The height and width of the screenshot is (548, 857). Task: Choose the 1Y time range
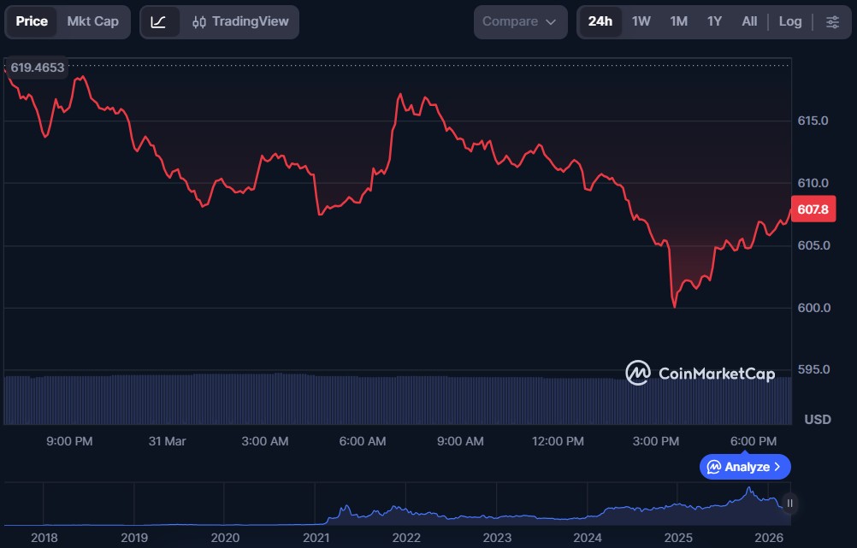[714, 21]
